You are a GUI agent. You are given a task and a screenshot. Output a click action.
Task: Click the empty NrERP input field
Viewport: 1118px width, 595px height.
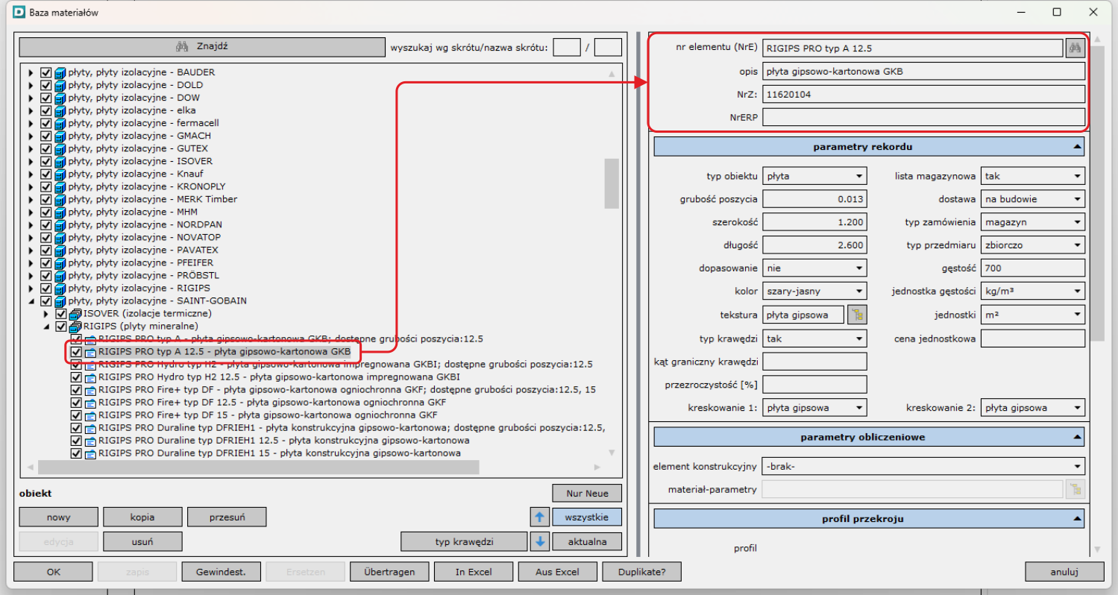click(923, 117)
